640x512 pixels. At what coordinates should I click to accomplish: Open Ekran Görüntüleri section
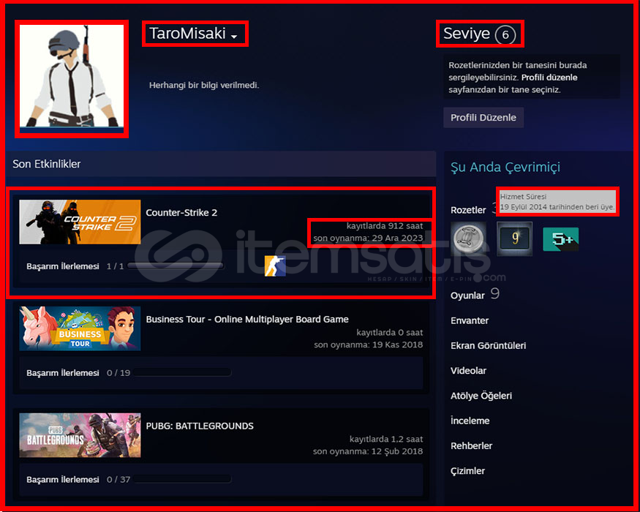pos(488,346)
